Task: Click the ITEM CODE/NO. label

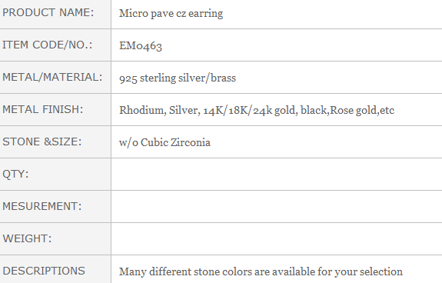Action: 48,45
